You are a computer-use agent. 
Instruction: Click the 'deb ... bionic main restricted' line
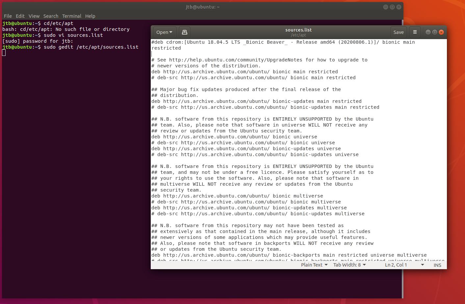tap(245, 72)
